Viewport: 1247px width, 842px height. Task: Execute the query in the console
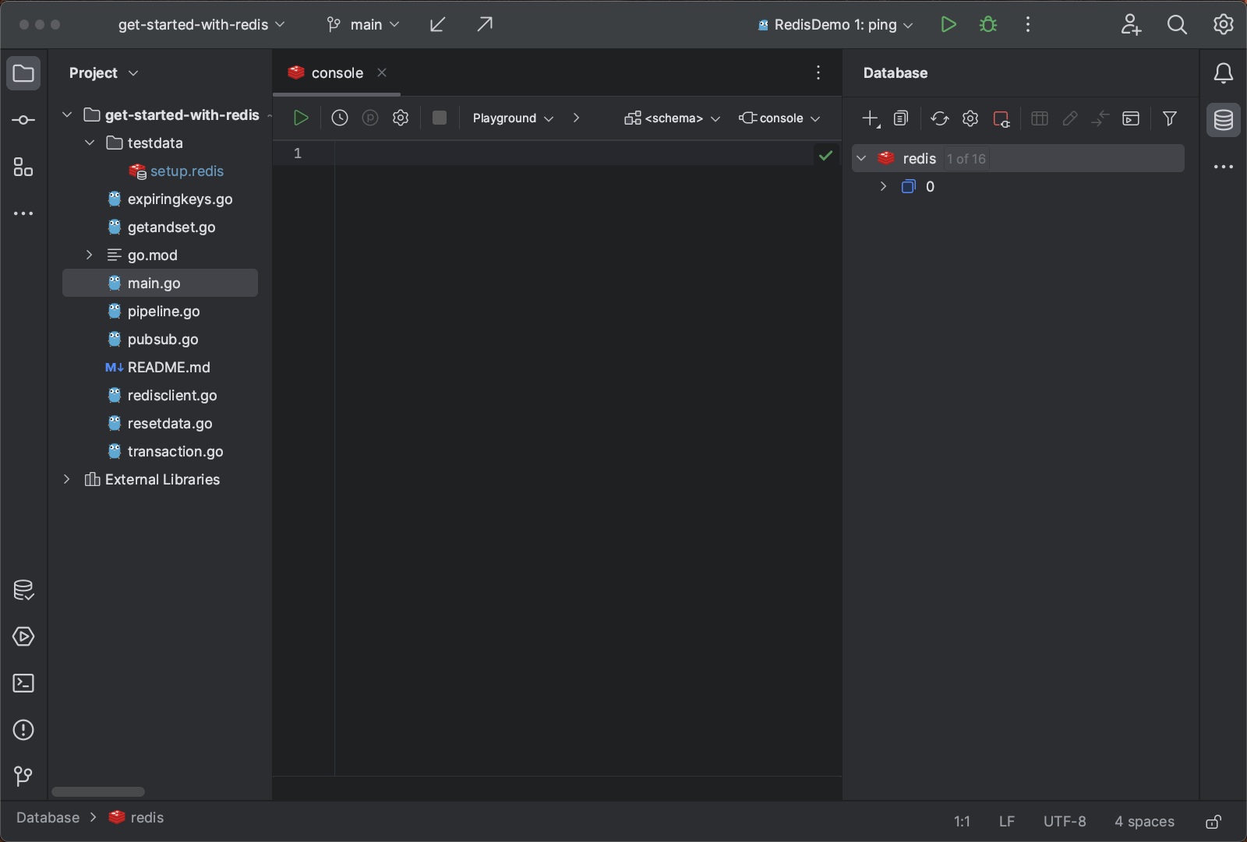(x=301, y=118)
